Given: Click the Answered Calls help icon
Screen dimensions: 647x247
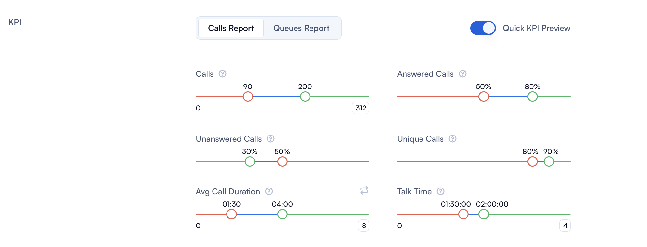Looking at the screenshot, I should pyautogui.click(x=462, y=74).
